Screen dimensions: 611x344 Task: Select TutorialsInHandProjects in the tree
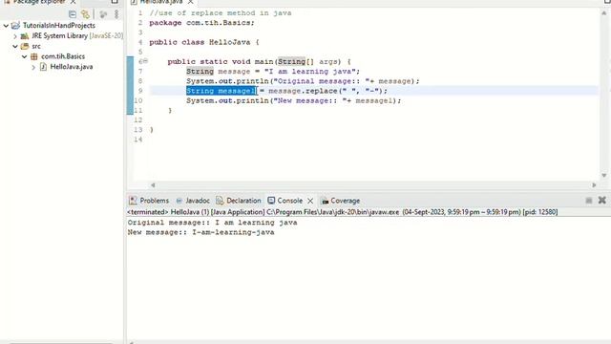click(59, 26)
